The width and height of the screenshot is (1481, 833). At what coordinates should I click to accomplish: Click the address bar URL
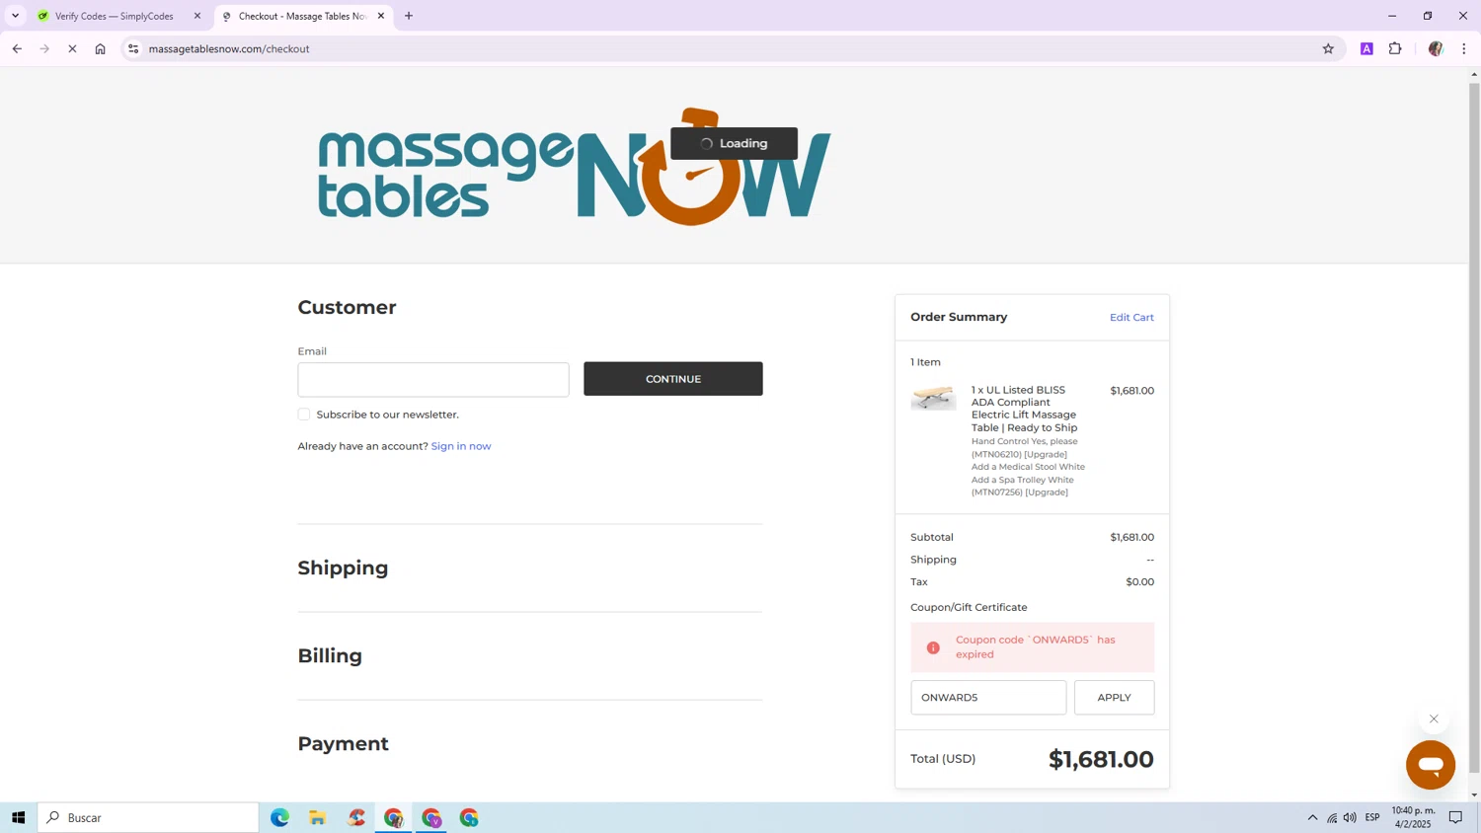point(229,48)
